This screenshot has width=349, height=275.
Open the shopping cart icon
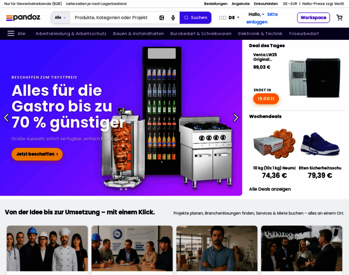(x=339, y=17)
